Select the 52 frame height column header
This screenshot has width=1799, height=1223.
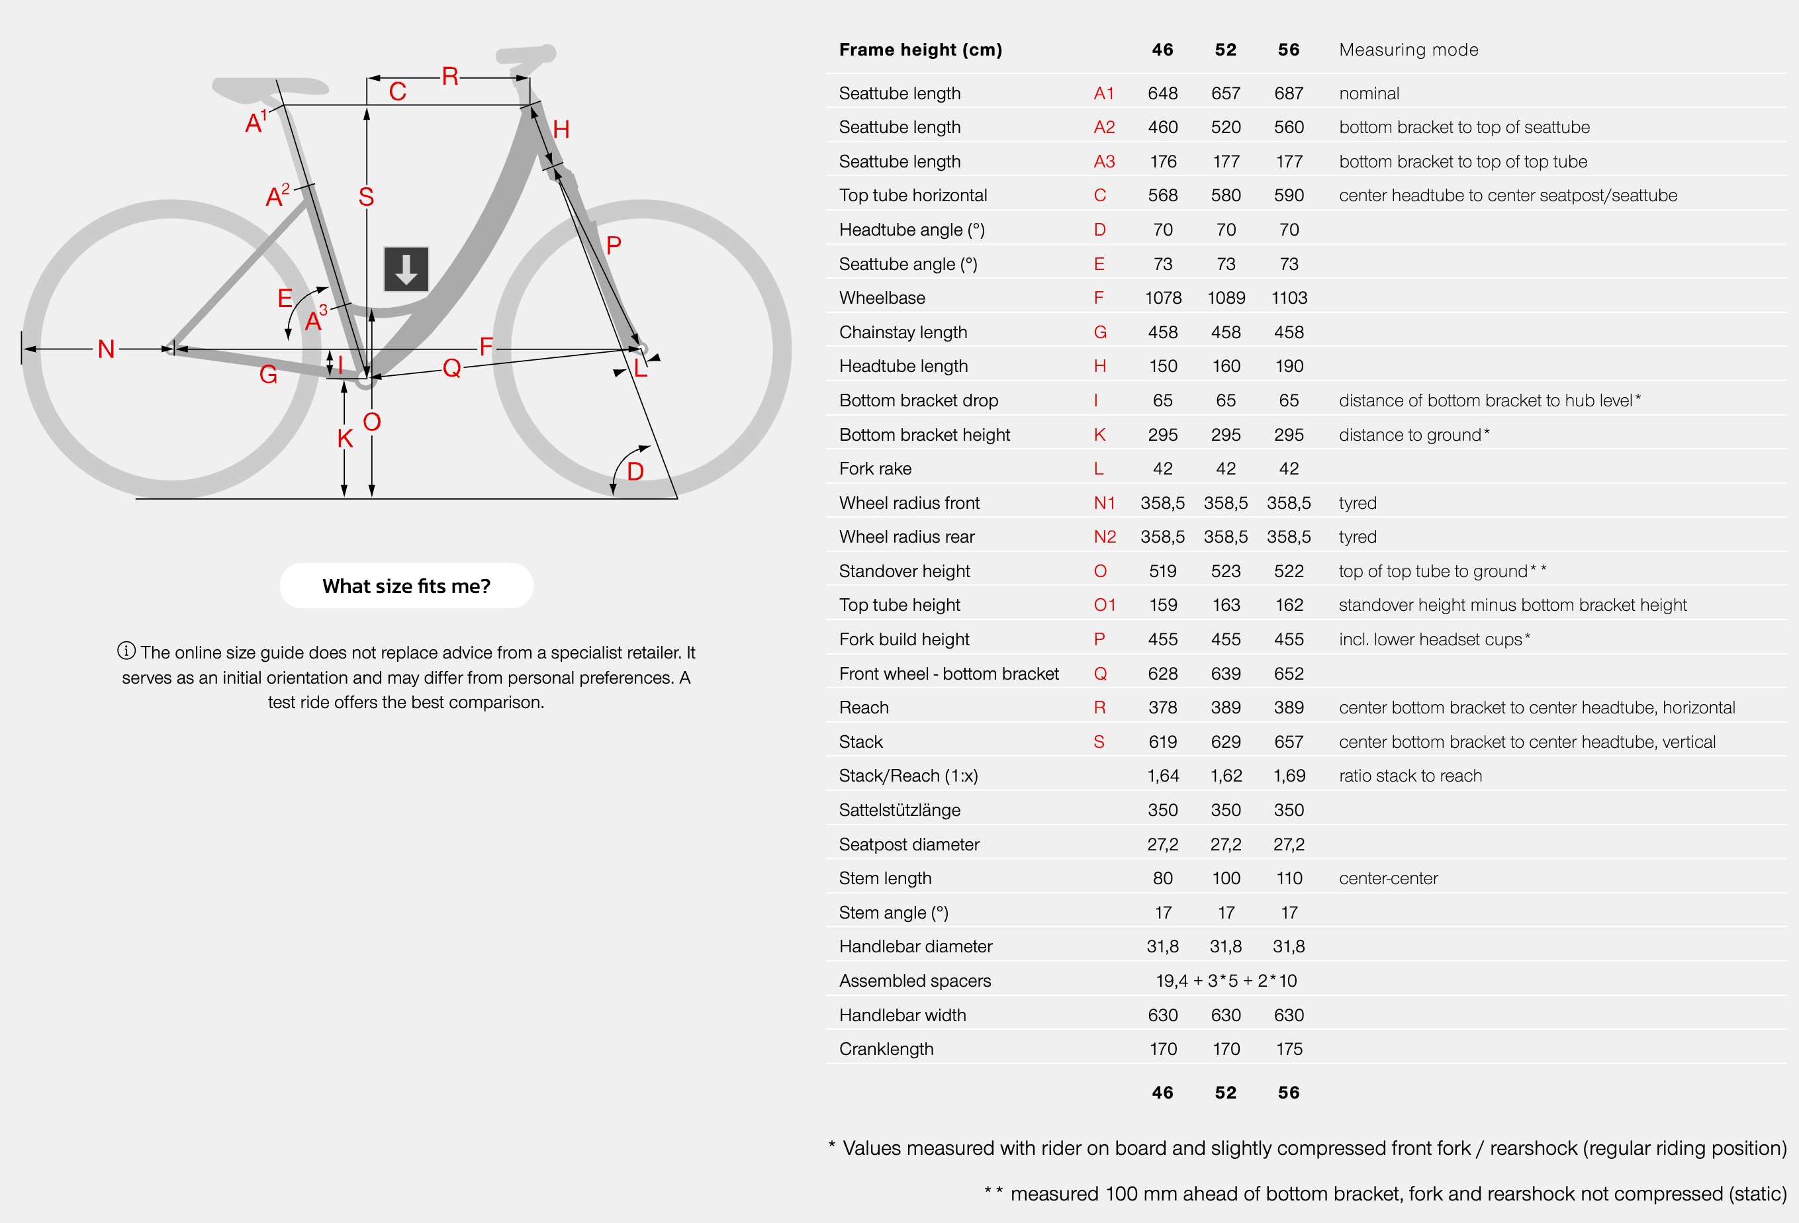pos(1225,50)
